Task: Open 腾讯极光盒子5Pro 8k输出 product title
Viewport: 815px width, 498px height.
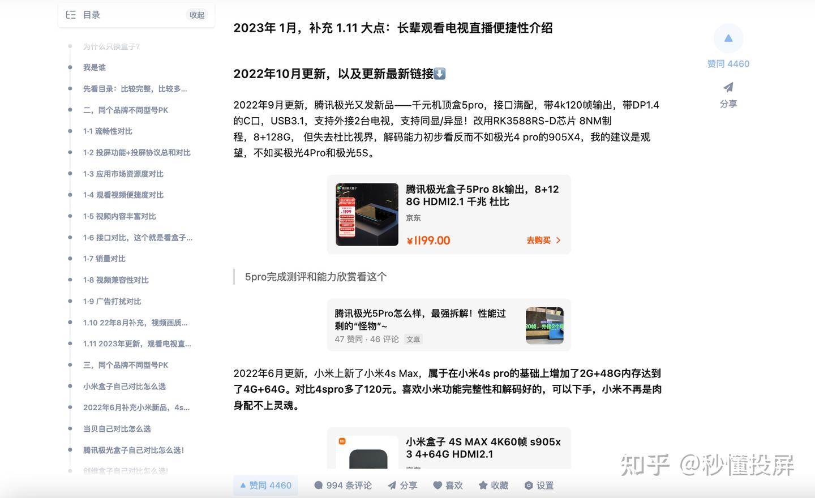Action: 482,195
